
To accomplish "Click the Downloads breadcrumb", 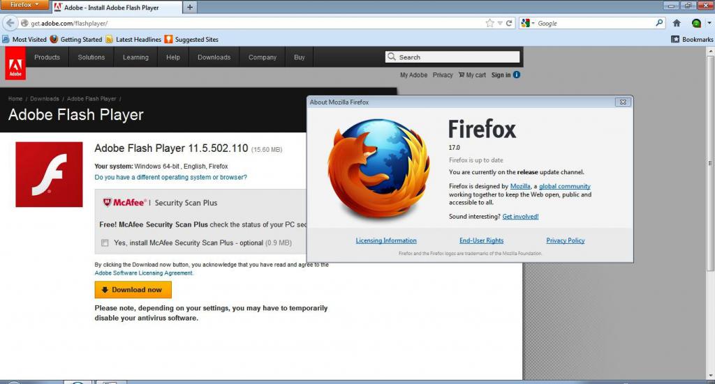I will point(44,99).
